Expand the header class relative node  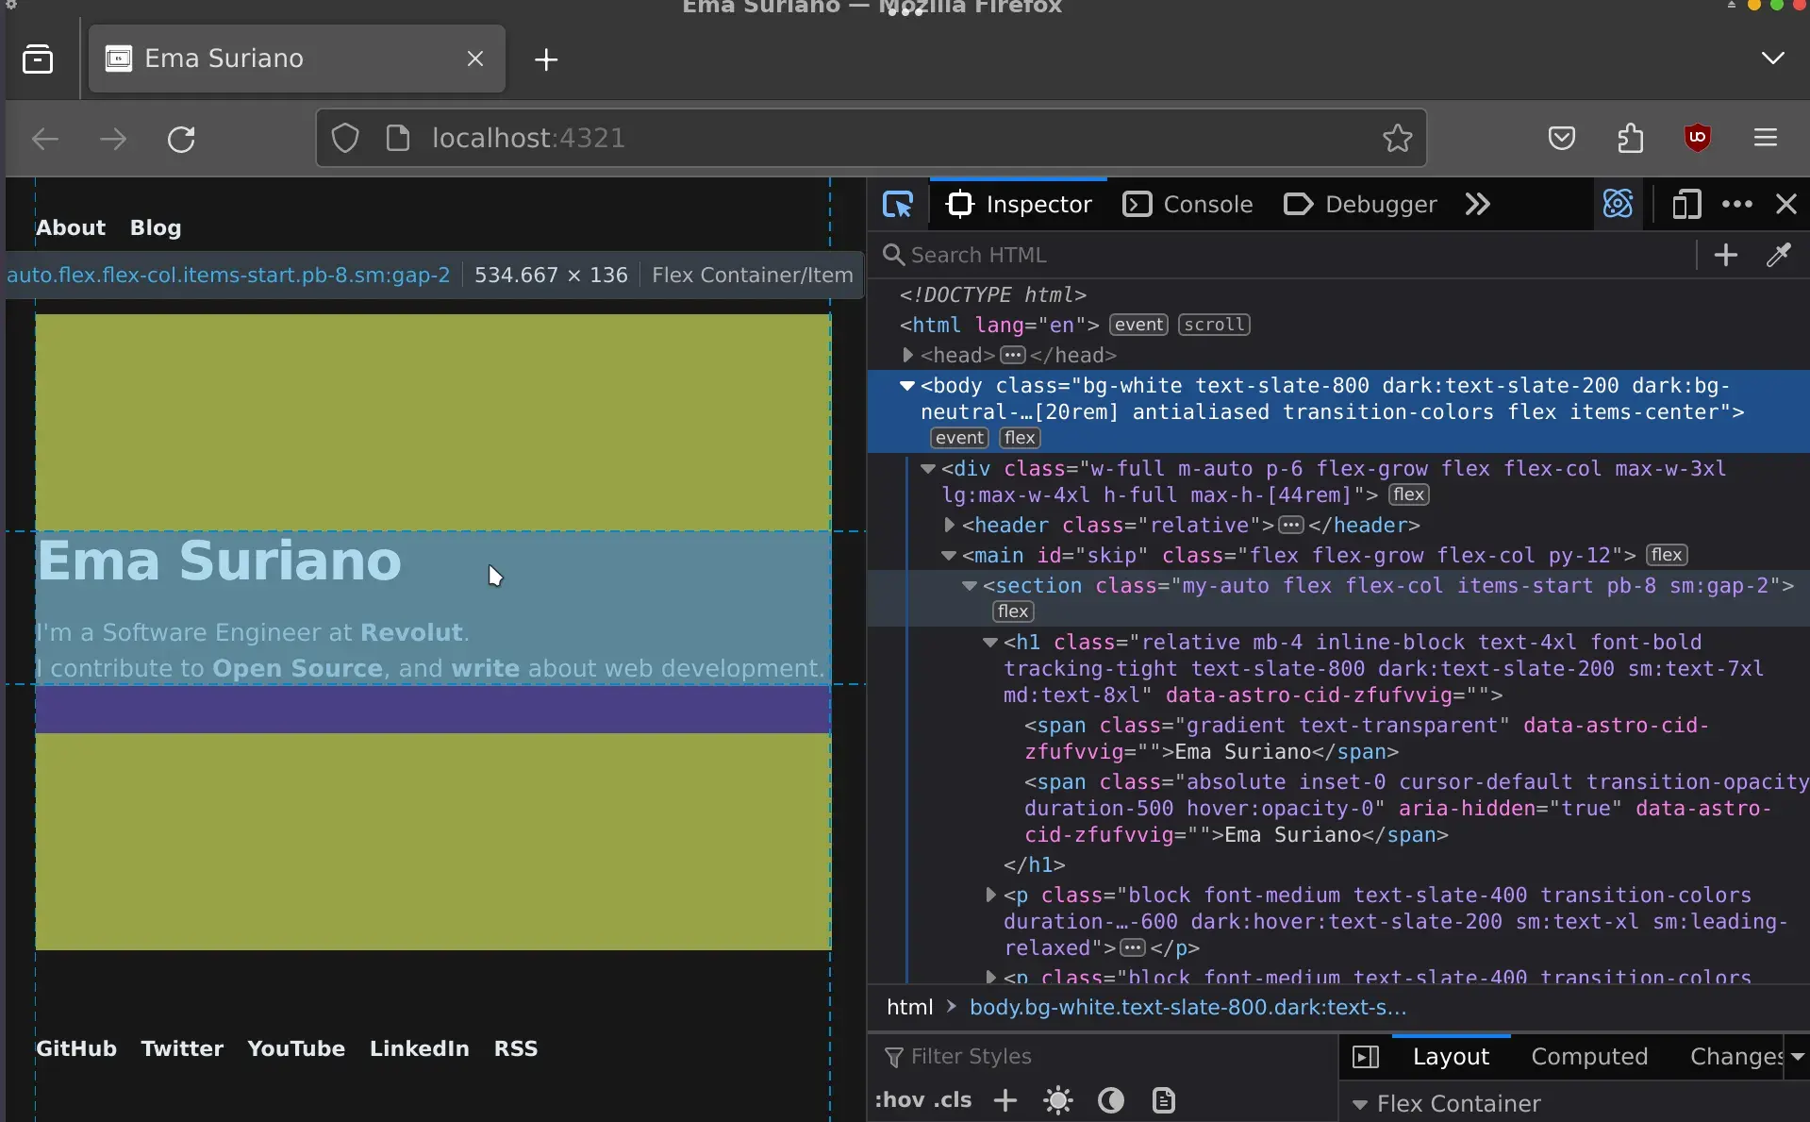[949, 525]
